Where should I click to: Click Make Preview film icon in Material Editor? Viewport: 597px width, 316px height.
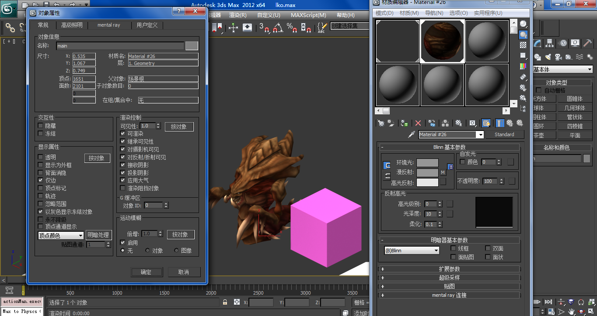point(523,77)
